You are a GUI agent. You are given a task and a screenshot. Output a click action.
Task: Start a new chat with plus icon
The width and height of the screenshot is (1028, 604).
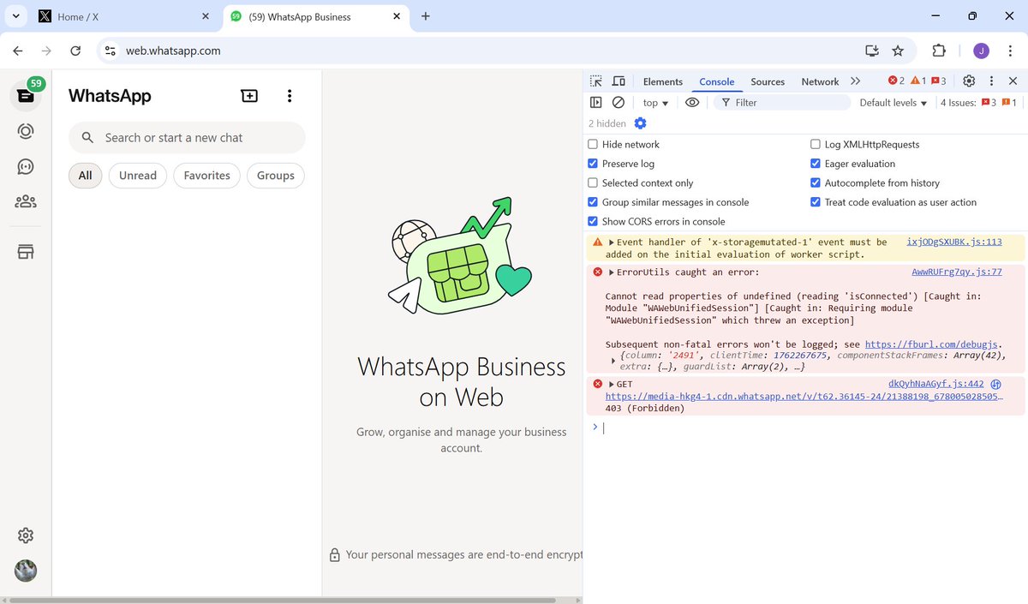pyautogui.click(x=249, y=96)
